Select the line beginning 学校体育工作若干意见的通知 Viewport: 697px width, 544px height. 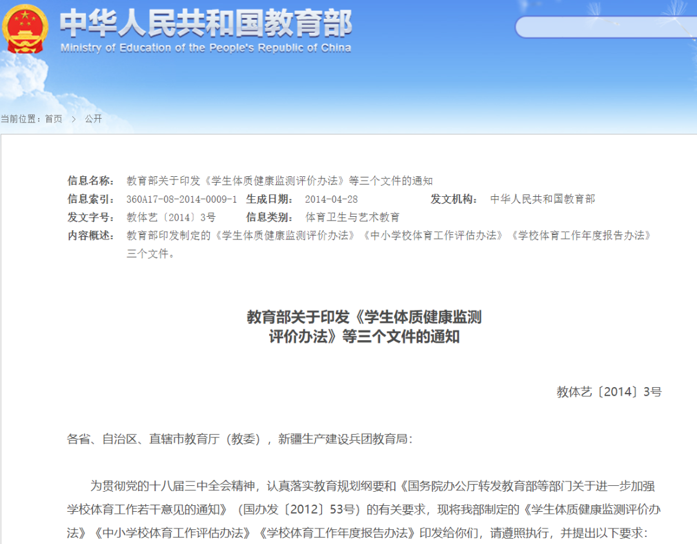tap(364, 509)
